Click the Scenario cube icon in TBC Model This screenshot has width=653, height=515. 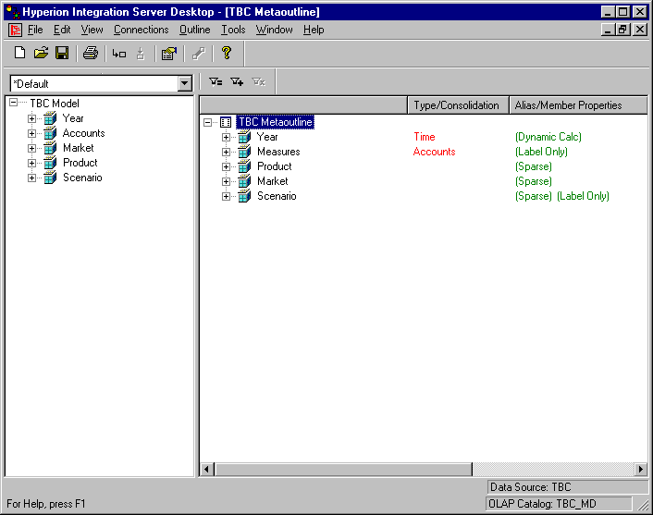pyautogui.click(x=50, y=178)
